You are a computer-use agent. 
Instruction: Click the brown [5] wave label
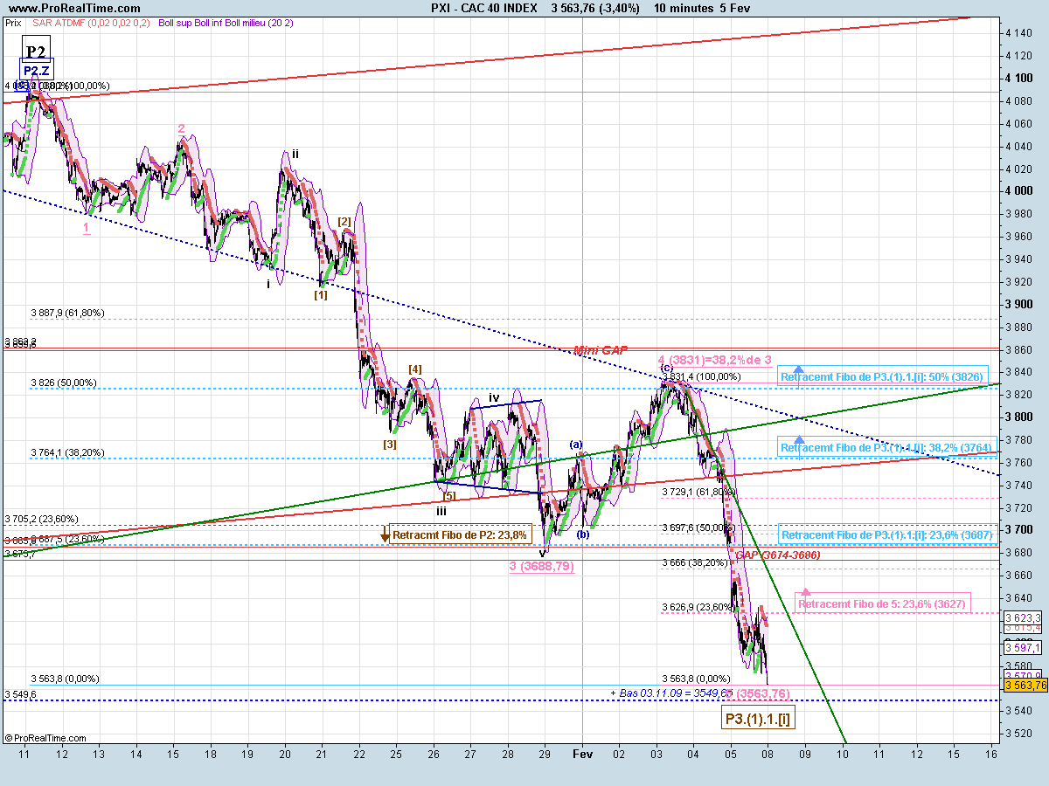[x=449, y=497]
